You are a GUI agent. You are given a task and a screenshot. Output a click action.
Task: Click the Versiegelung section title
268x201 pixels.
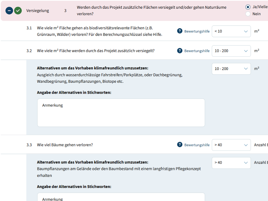[x=38, y=10]
